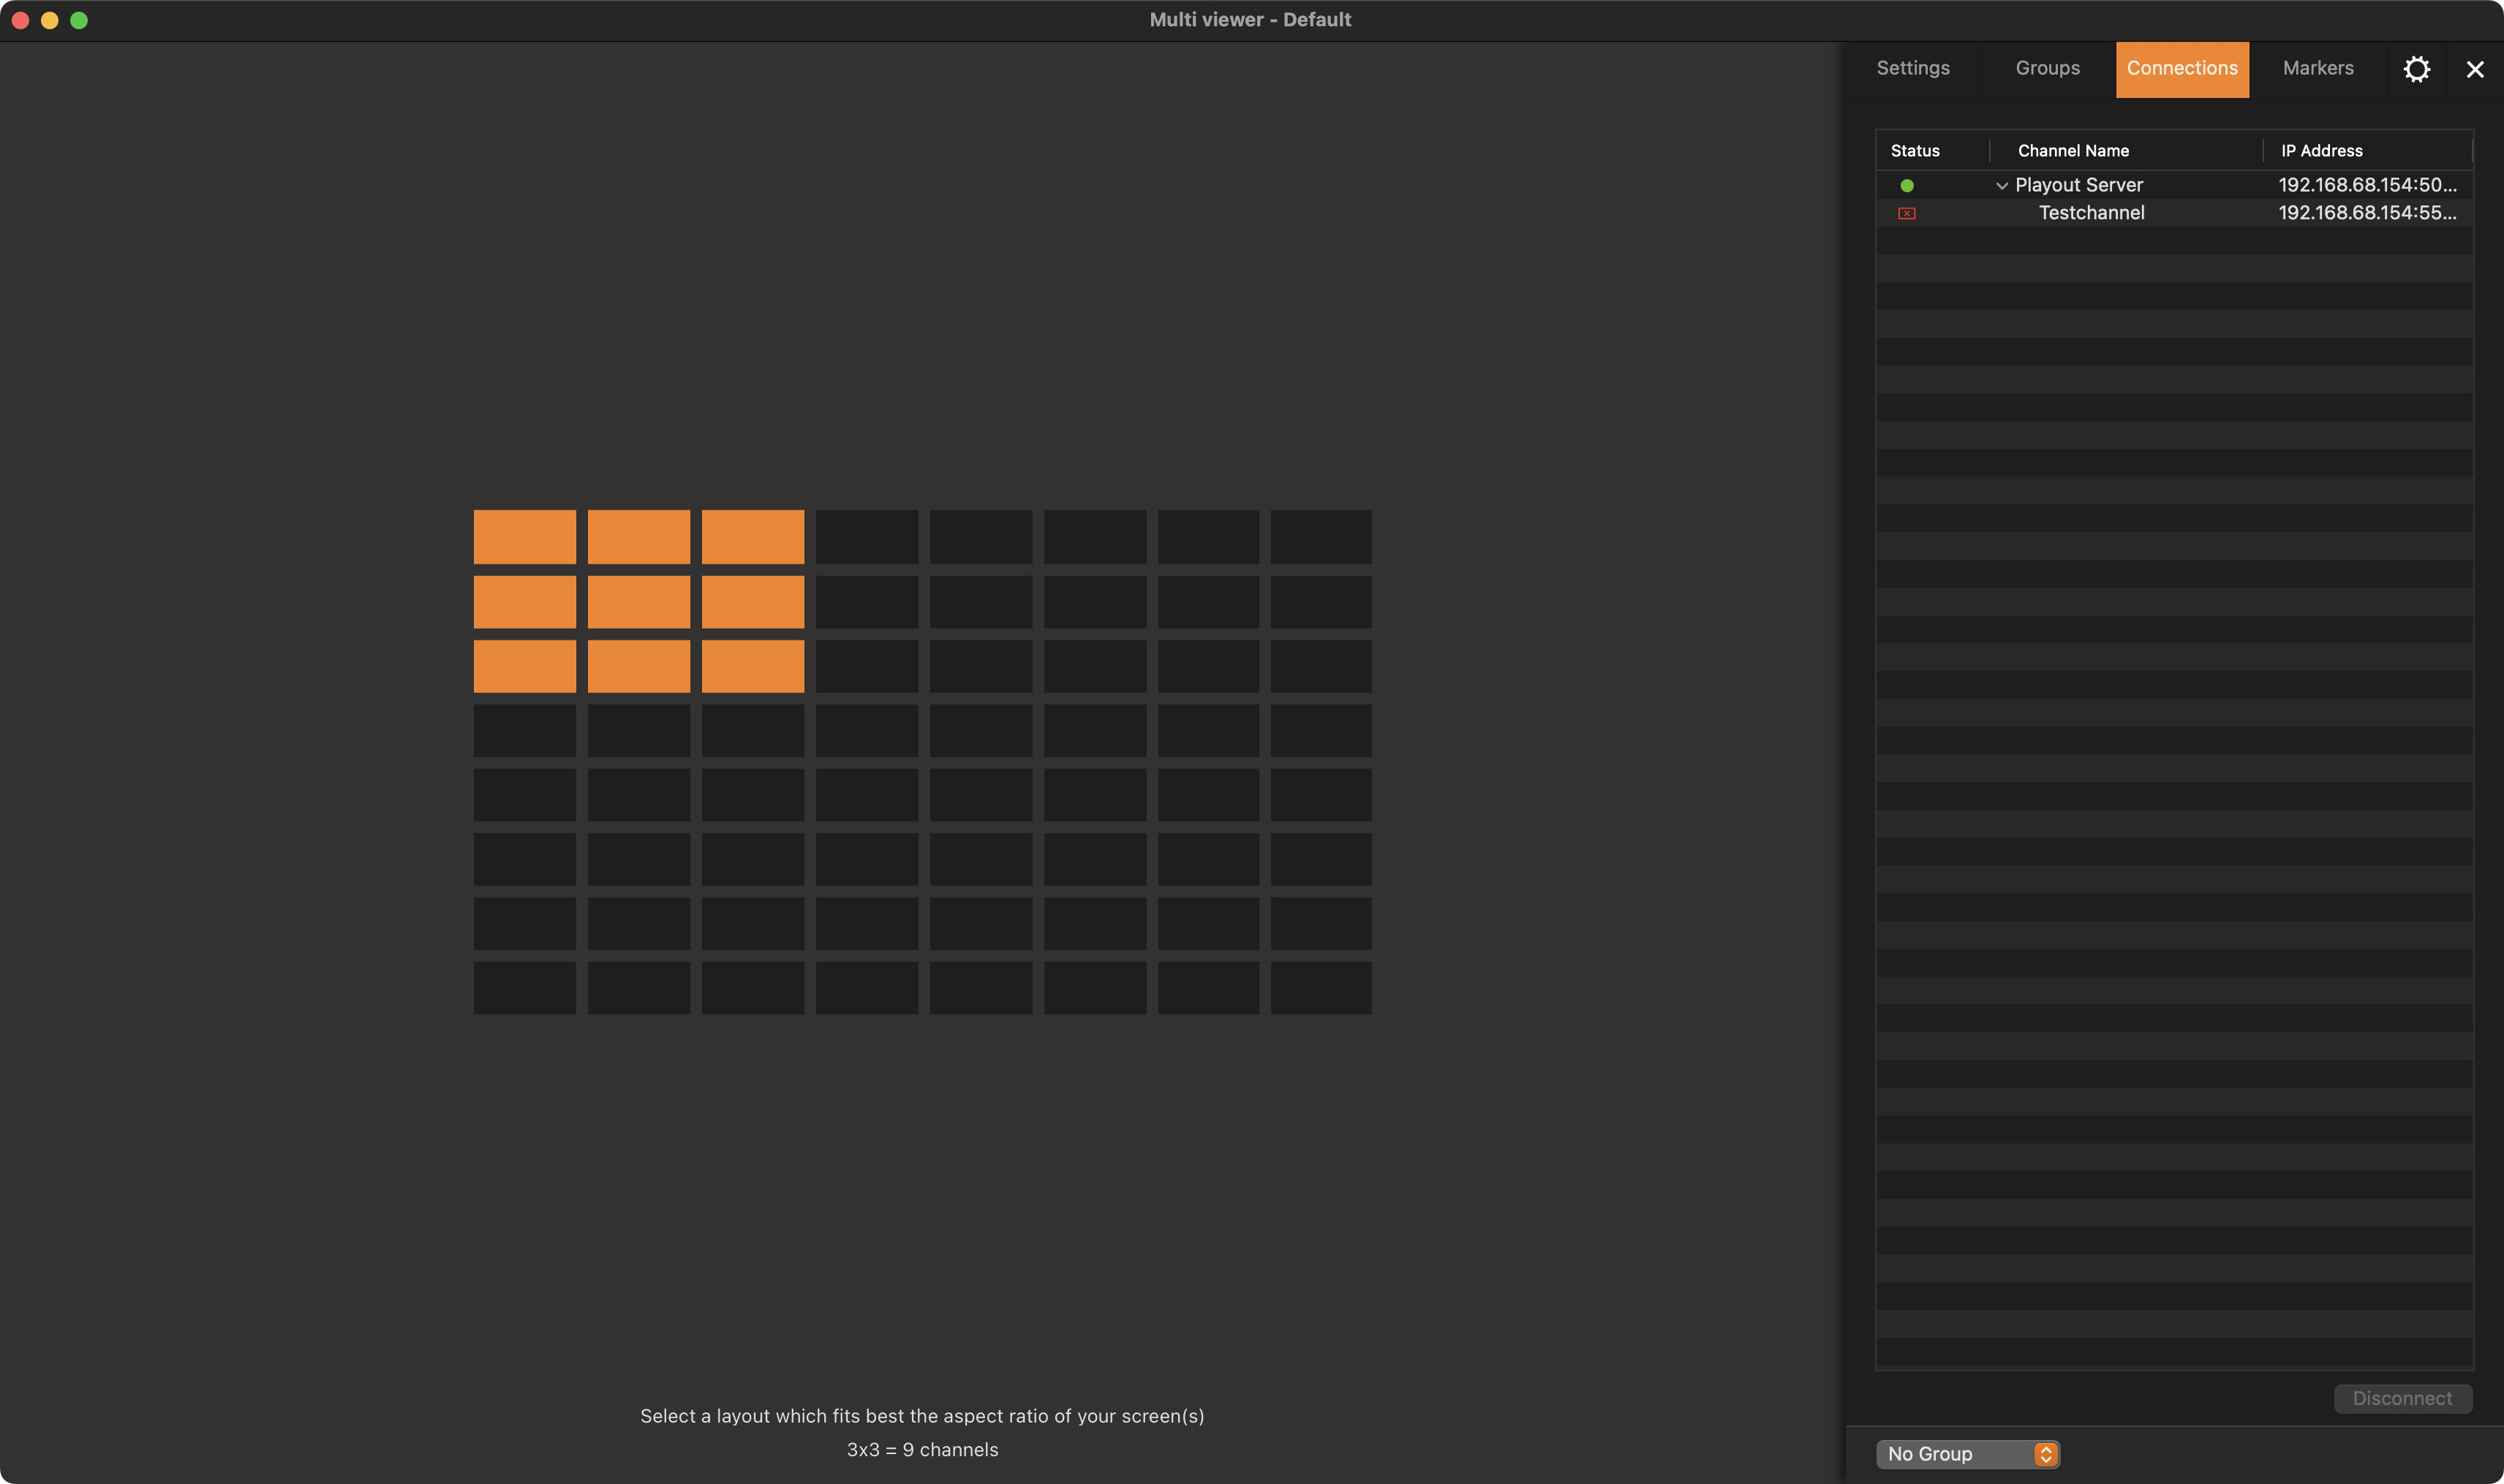The height and width of the screenshot is (1484, 2504).
Task: Close the side panel with X icon
Action: pyautogui.click(x=2475, y=69)
